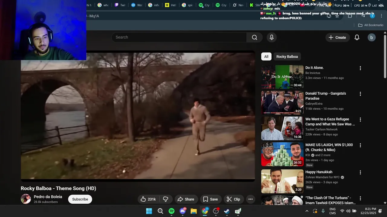Open the Wi-Fi network tray icon

point(342,211)
